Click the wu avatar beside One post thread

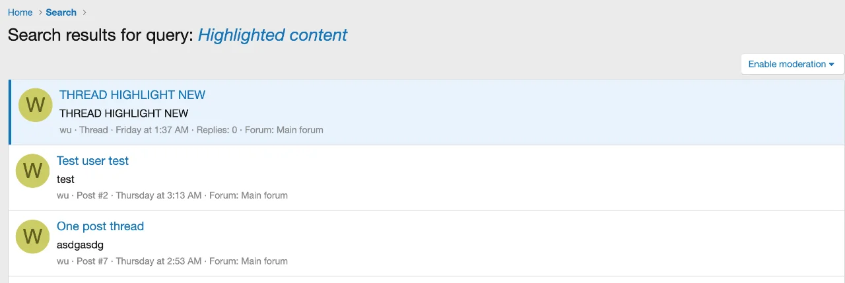point(32,236)
